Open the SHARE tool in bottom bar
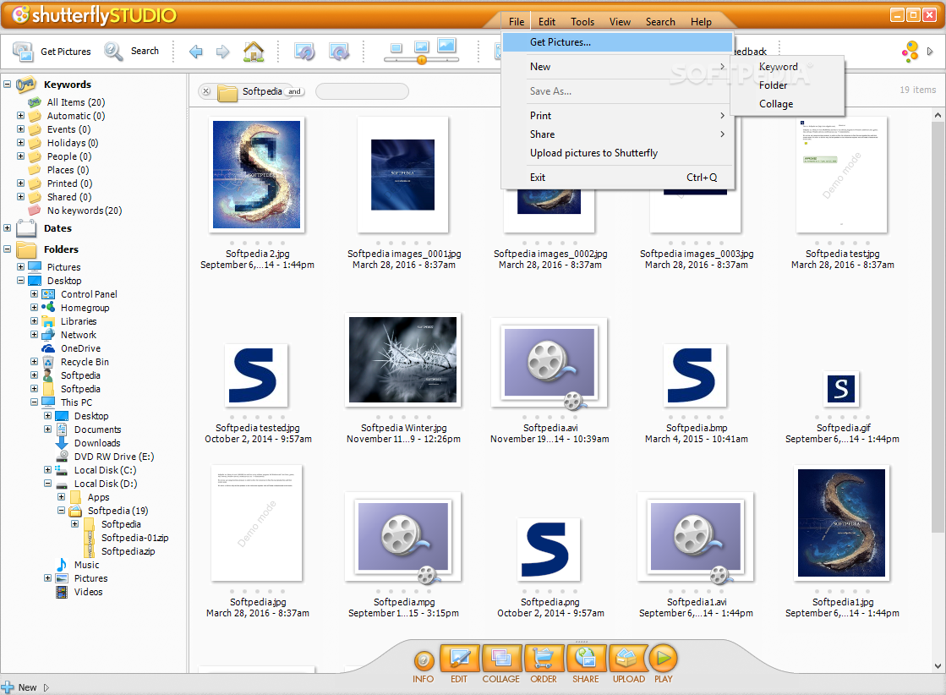 (586, 659)
